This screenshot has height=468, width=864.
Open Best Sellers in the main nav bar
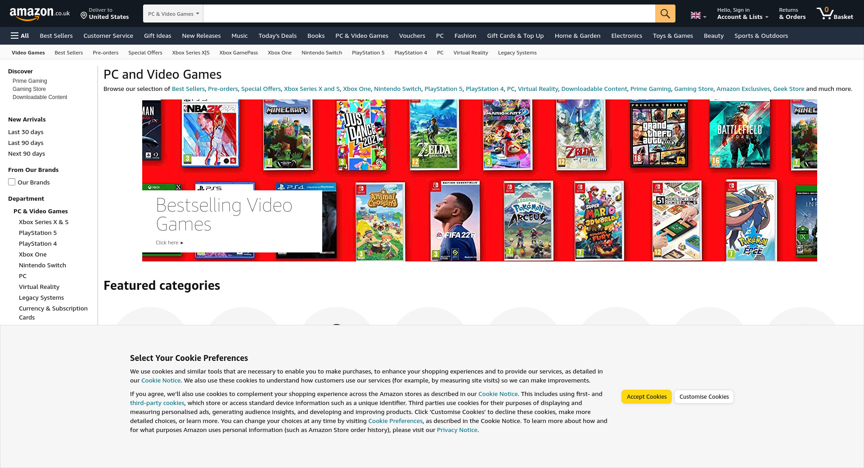pos(56,36)
